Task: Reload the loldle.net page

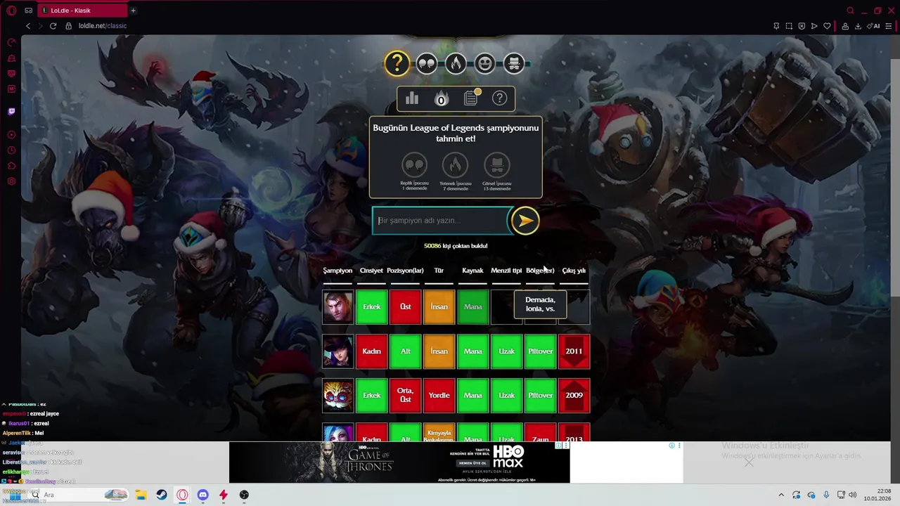Action: click(x=53, y=26)
